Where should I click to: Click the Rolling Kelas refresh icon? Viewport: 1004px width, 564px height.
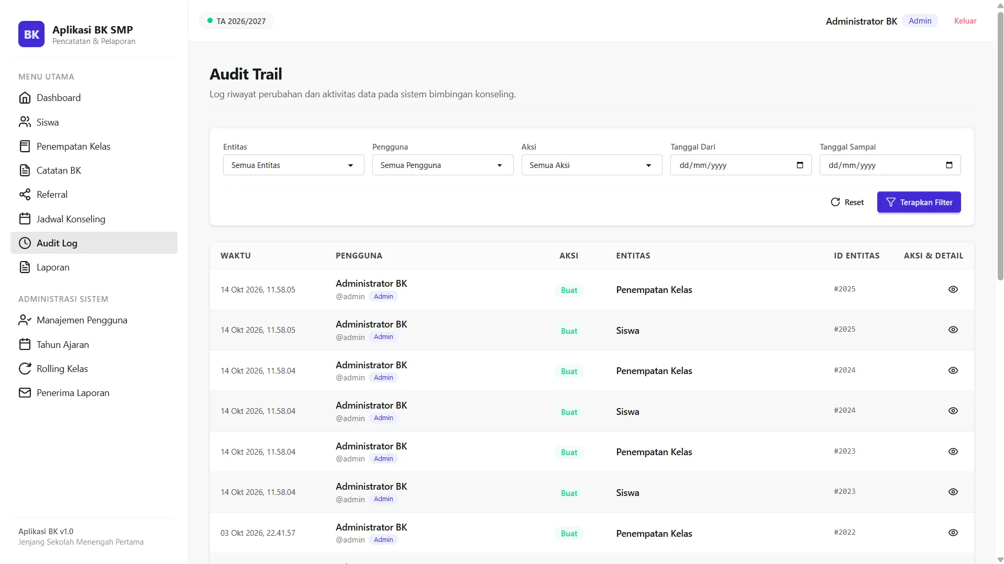click(x=25, y=368)
